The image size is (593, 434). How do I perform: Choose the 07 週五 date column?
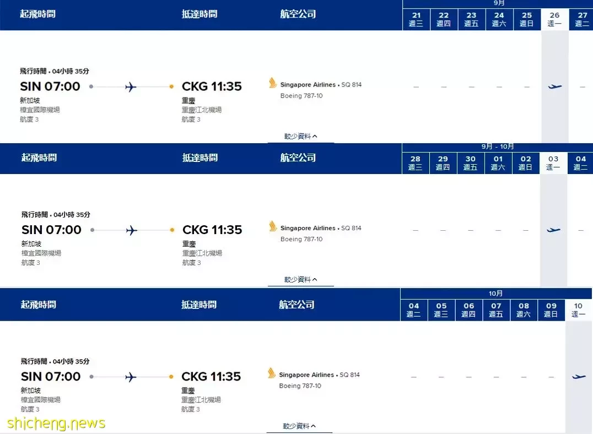496,310
